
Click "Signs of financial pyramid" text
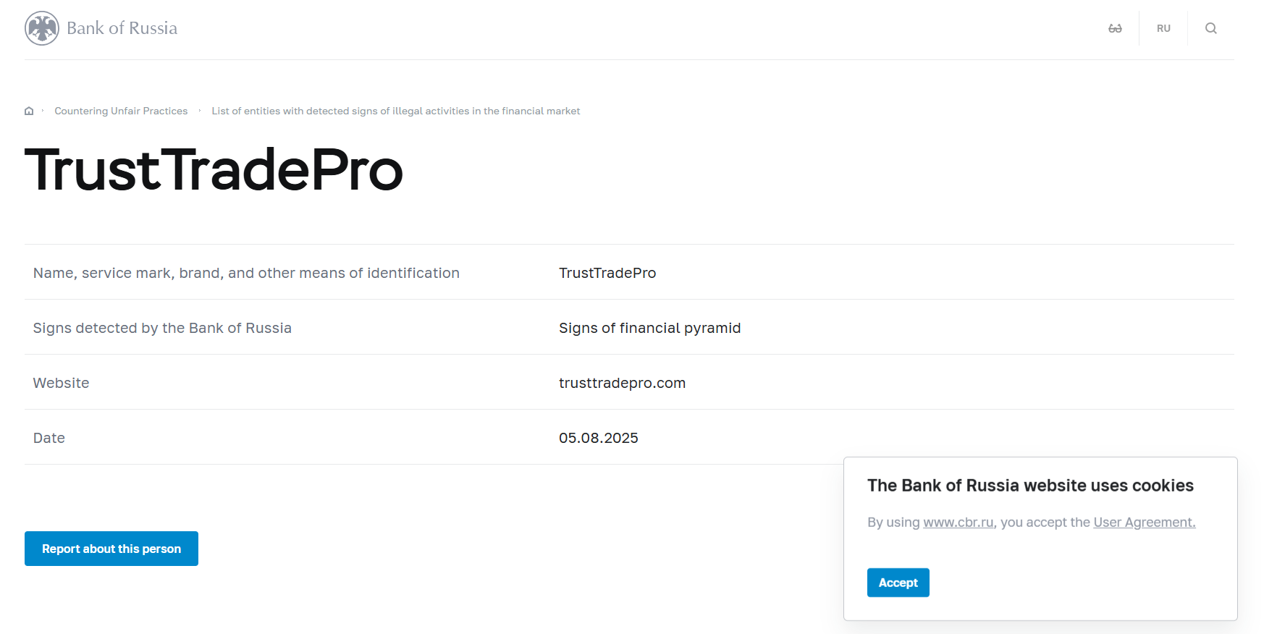coord(649,328)
